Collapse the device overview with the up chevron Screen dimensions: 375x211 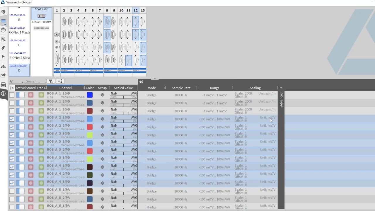pyautogui.click(x=155, y=79)
